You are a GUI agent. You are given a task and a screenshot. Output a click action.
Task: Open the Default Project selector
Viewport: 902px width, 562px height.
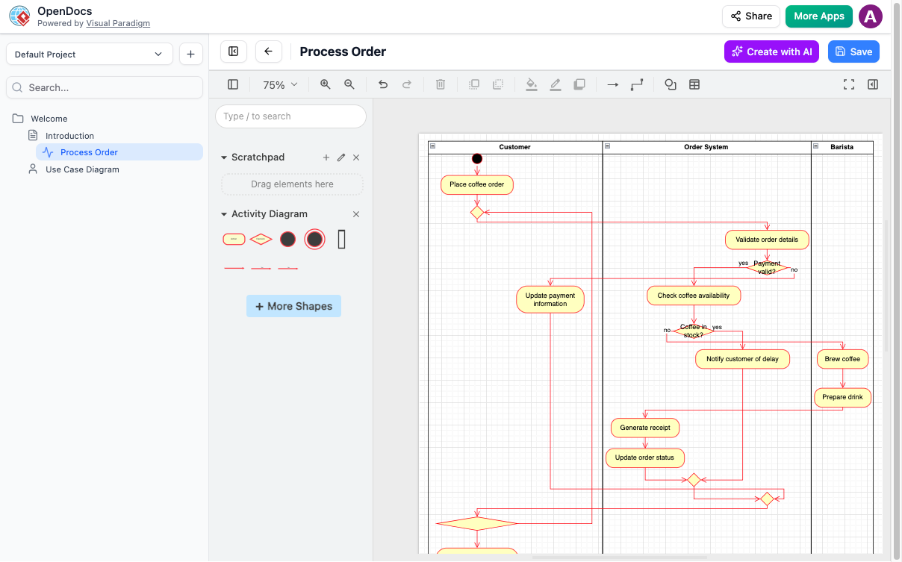pos(89,54)
